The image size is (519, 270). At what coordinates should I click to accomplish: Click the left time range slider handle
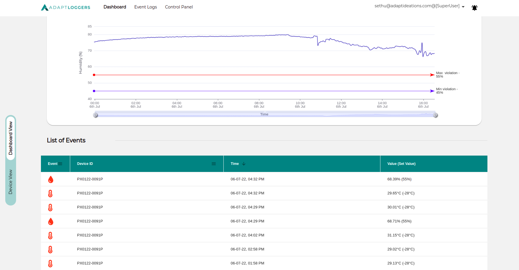[95, 115]
